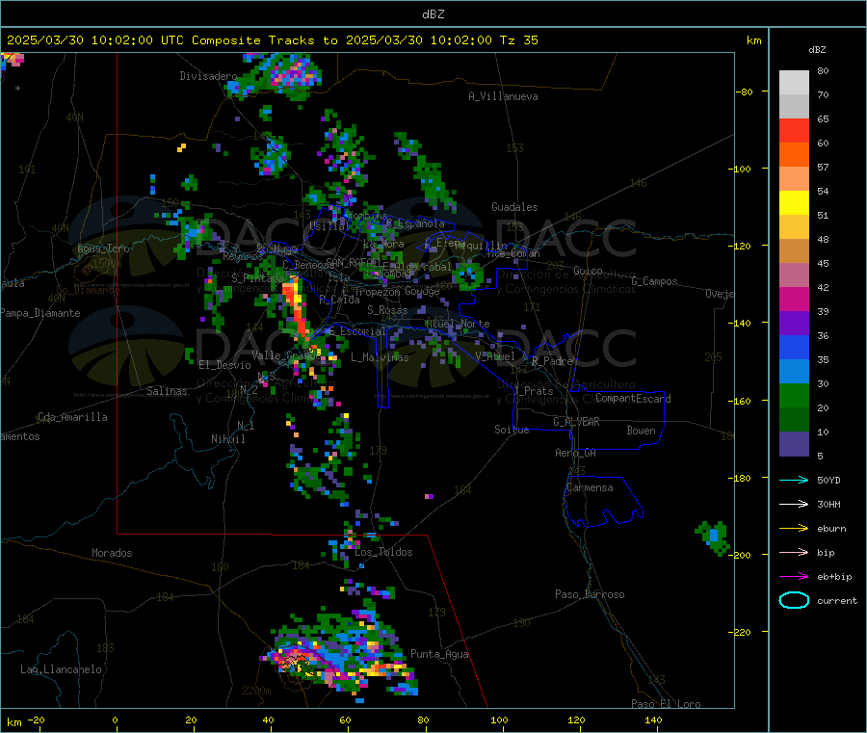Click the Morados place label

[112, 553]
